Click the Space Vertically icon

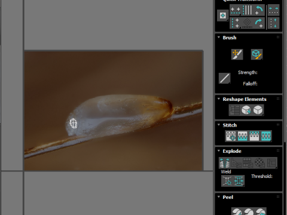tap(273, 23)
